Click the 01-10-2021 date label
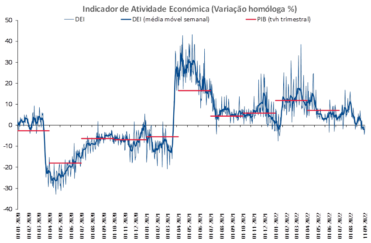 [244, 226]
